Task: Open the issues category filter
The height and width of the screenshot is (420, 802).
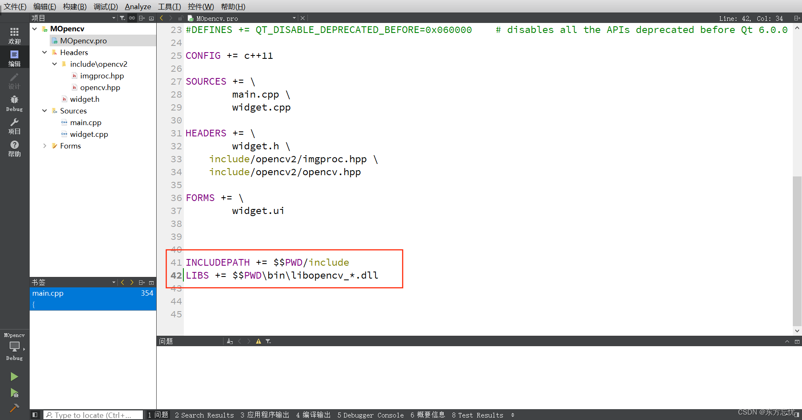Action: pos(268,341)
